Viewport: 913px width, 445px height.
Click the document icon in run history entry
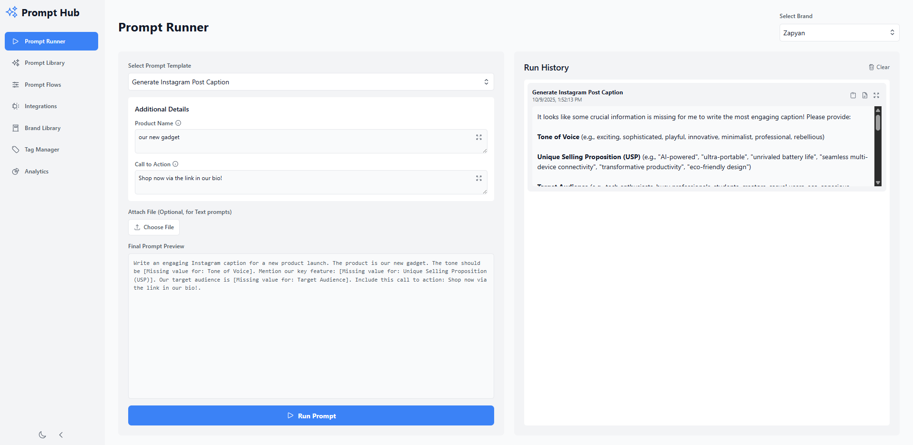click(x=865, y=95)
